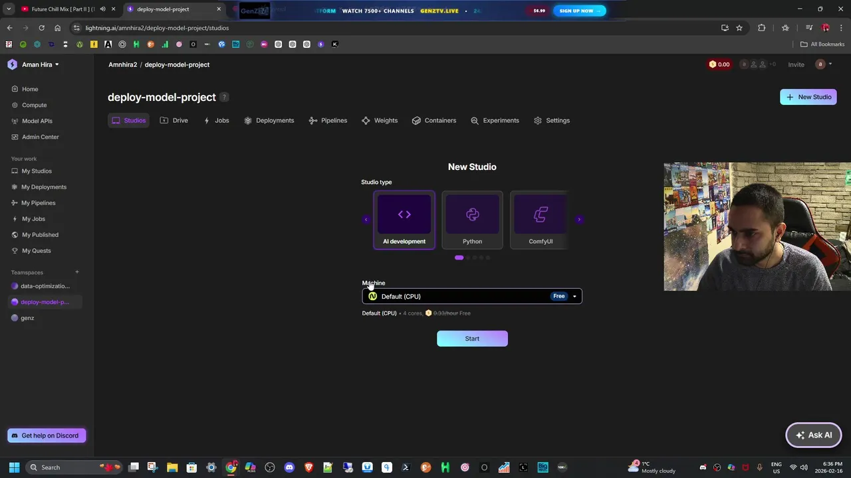Reload the browser page
The image size is (851, 478).
pos(41,28)
